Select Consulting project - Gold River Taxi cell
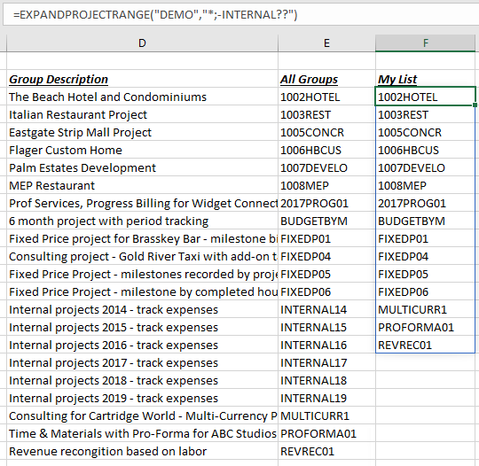479x466 pixels. 142,256
